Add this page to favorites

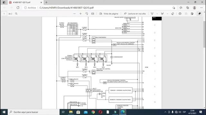(174, 8)
